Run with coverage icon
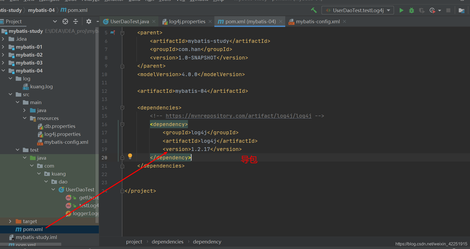This screenshot has height=249, width=470. [x=422, y=10]
